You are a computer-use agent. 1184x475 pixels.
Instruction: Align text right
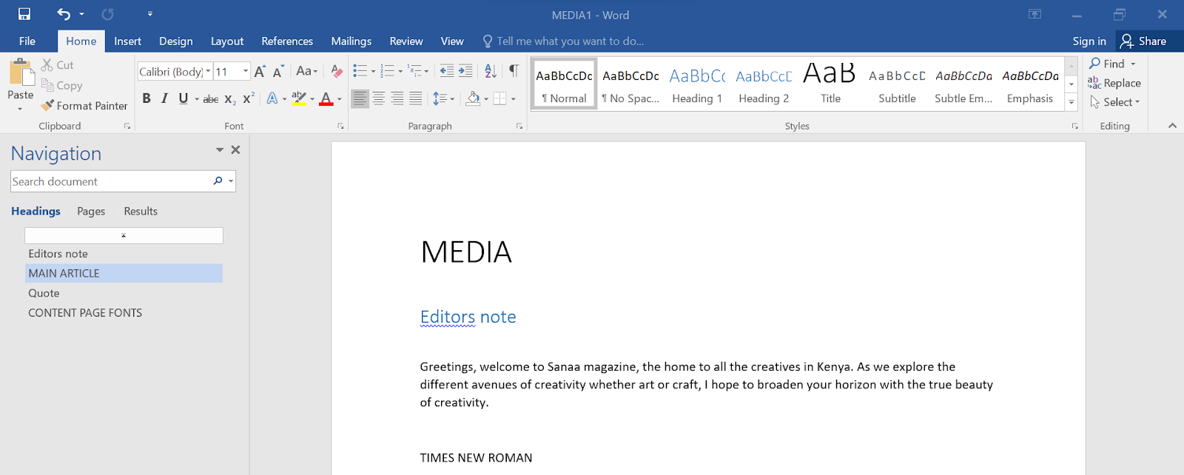pyautogui.click(x=397, y=98)
